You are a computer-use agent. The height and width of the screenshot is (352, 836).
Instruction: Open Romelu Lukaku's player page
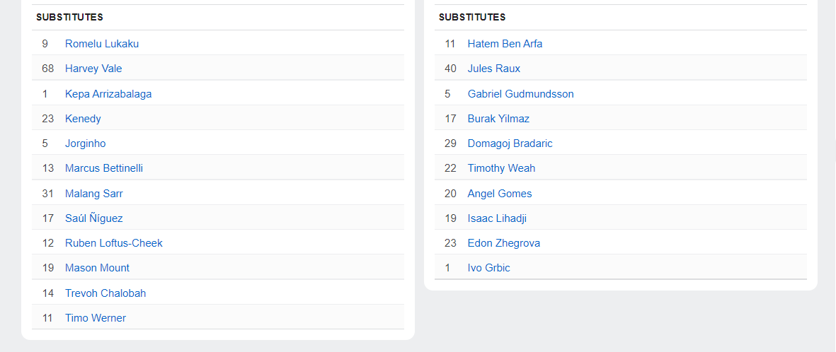tap(102, 44)
